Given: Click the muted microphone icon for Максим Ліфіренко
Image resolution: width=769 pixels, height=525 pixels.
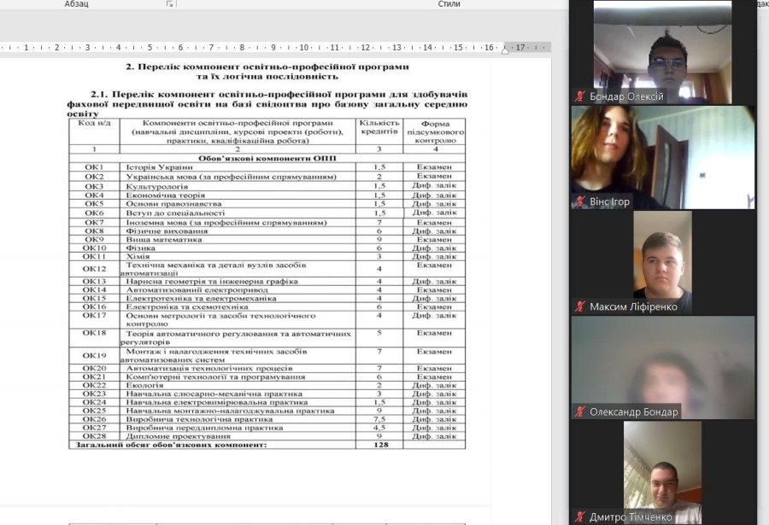Looking at the screenshot, I should (580, 306).
